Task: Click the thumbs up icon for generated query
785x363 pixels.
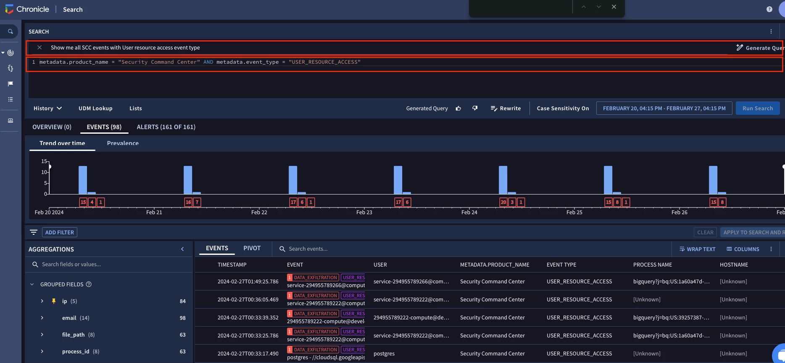Action: pos(458,108)
